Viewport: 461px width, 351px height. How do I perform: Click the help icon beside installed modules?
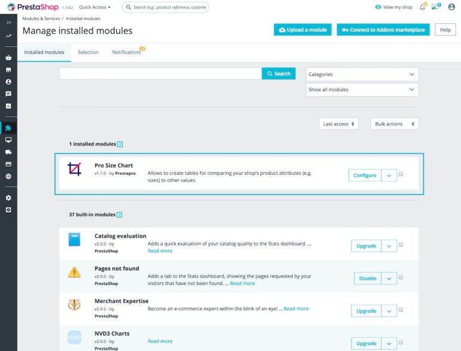[120, 144]
